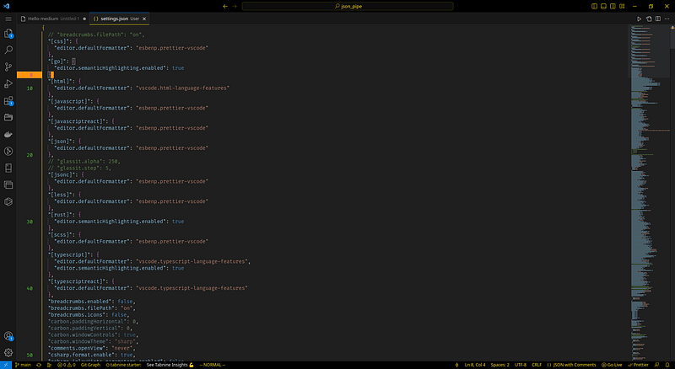Click the notifications bell icon
675x369 pixels.
(667, 365)
